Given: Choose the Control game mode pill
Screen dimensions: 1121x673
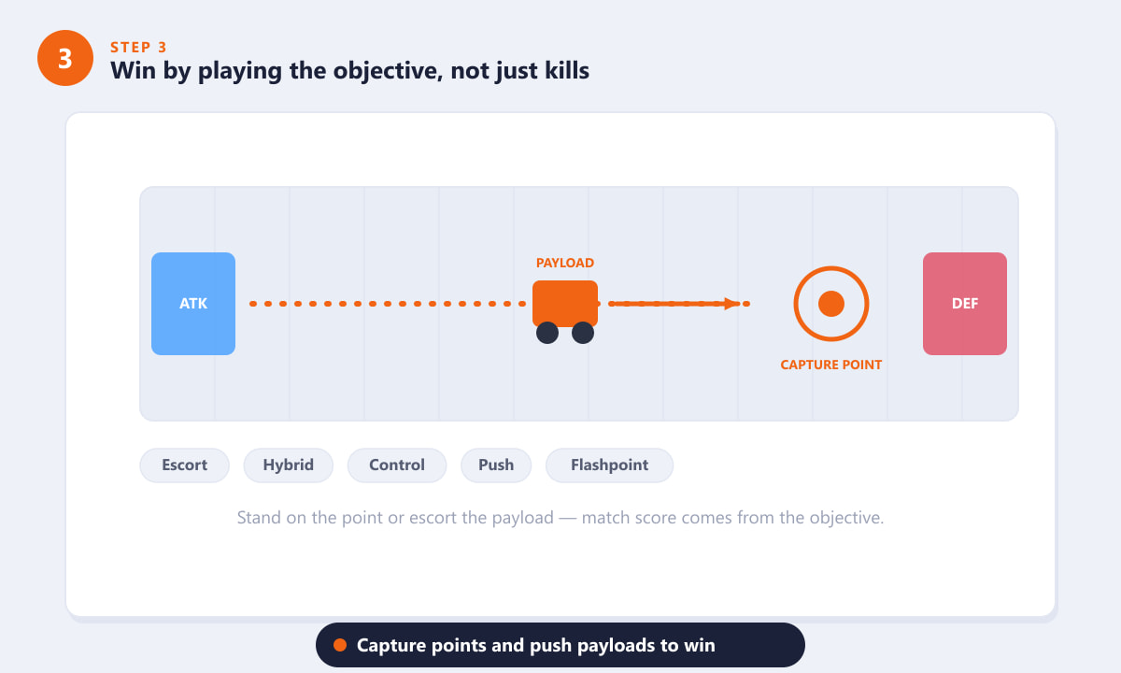Looking at the screenshot, I should [397, 465].
